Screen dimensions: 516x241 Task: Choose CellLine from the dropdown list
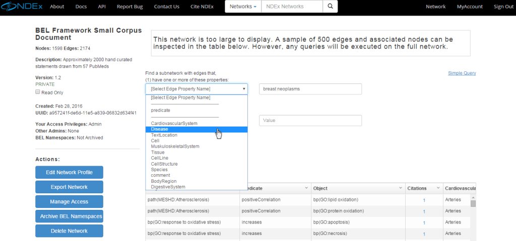click(197, 158)
